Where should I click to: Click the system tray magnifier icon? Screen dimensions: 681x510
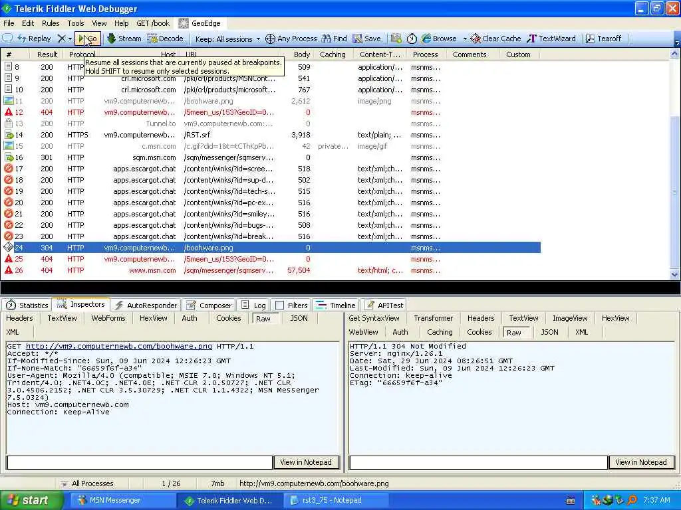pos(632,501)
